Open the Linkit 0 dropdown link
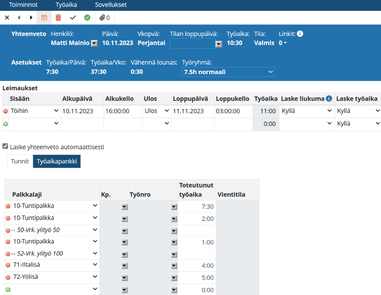 pyautogui.click(x=282, y=43)
